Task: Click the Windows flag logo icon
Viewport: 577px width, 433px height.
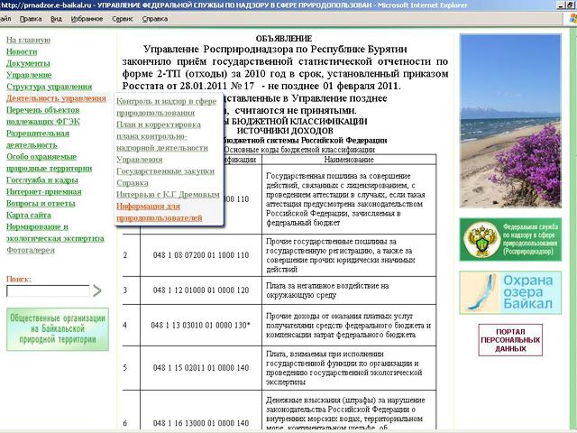Action: (572, 19)
